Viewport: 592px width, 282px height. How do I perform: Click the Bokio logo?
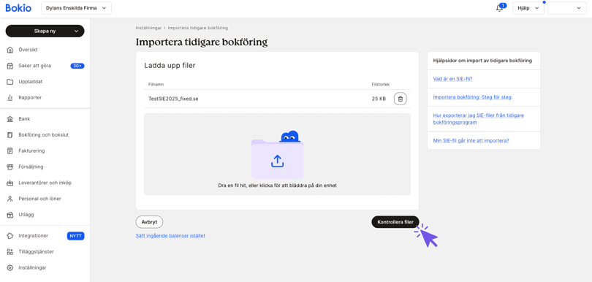[18, 8]
